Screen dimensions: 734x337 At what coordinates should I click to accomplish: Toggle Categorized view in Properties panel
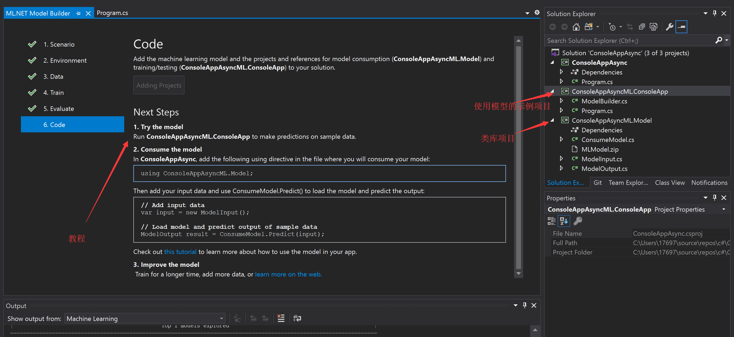tap(551, 221)
